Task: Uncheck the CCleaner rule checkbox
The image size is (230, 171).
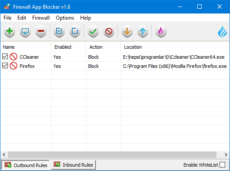Action: (5, 57)
